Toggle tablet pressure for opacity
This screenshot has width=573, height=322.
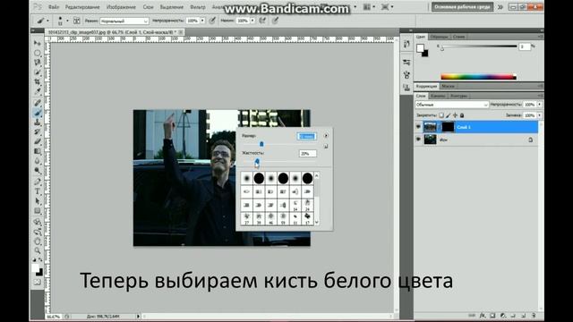(212, 21)
